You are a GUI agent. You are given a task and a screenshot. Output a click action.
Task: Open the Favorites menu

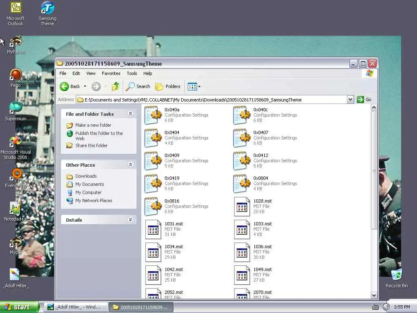point(111,73)
